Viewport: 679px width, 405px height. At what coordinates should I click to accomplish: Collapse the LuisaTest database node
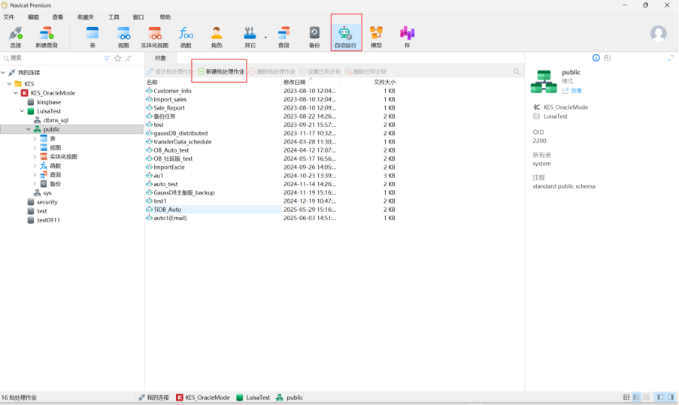pos(22,111)
